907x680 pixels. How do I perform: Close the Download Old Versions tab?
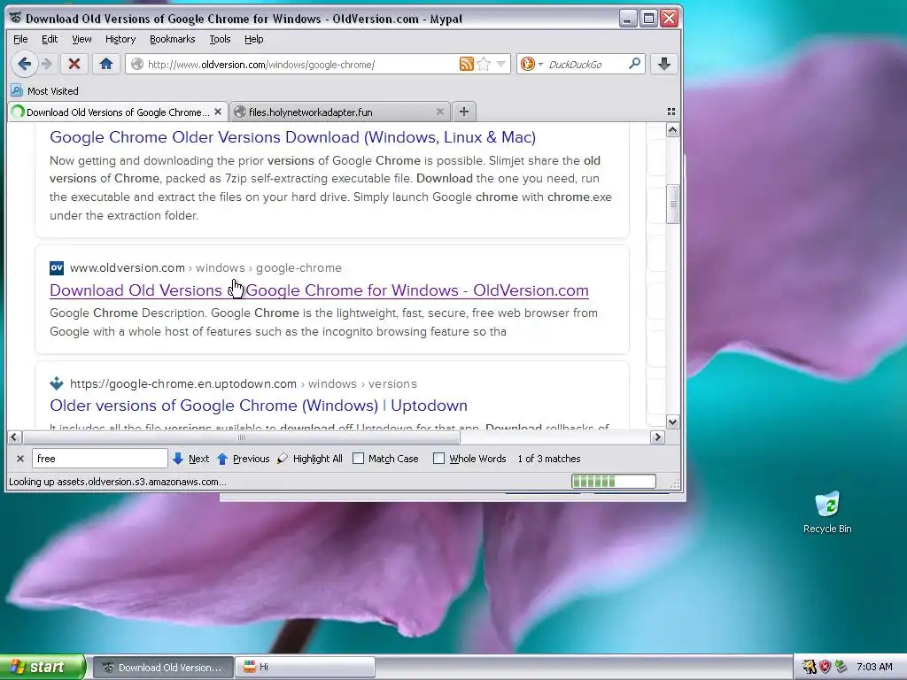(x=218, y=112)
